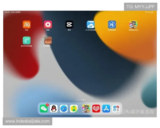Open QQ penguin app in dock
The image size is (160, 128).
click(54, 109)
